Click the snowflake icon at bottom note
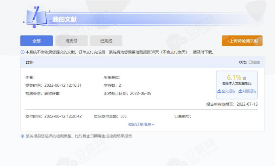This screenshot has width=275, height=166. pos(22,136)
